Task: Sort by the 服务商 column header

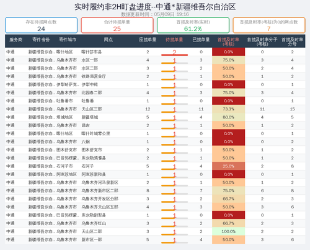Action: tap(15, 40)
